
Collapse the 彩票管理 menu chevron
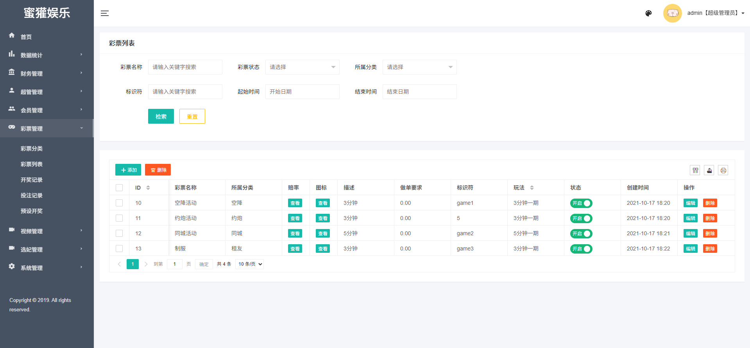pyautogui.click(x=81, y=128)
